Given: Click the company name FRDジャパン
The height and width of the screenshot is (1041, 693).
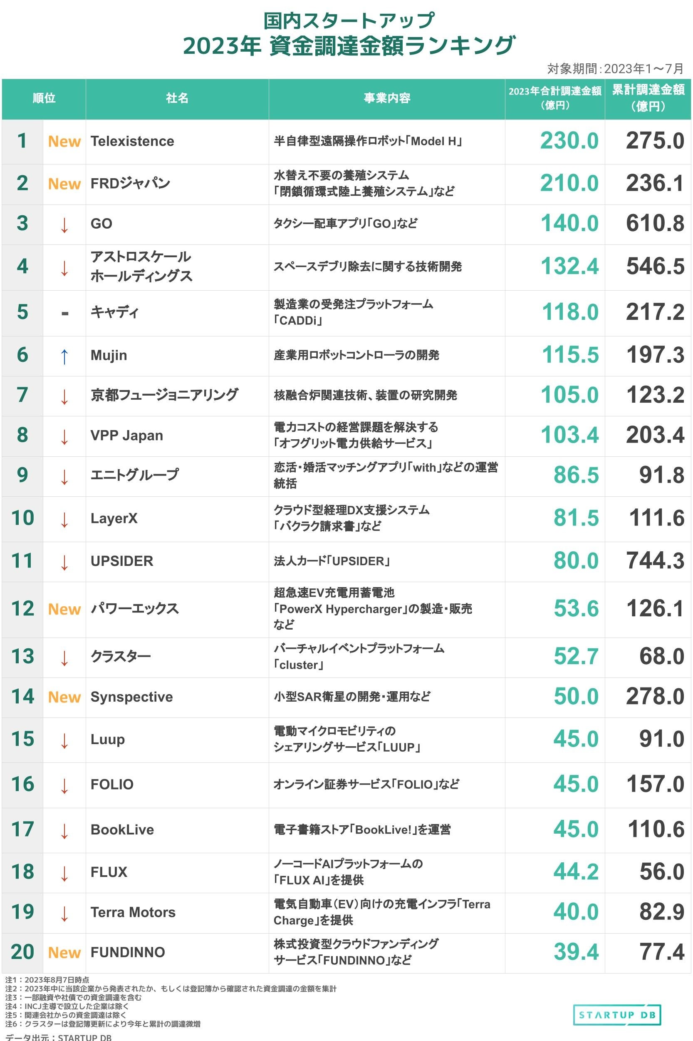Looking at the screenshot, I should click(x=130, y=184).
